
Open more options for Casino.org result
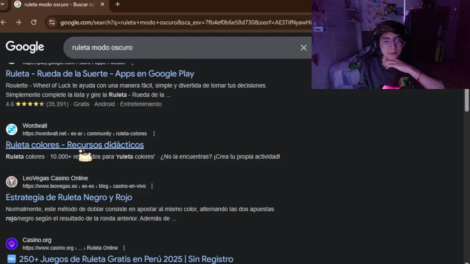pyautogui.click(x=124, y=248)
